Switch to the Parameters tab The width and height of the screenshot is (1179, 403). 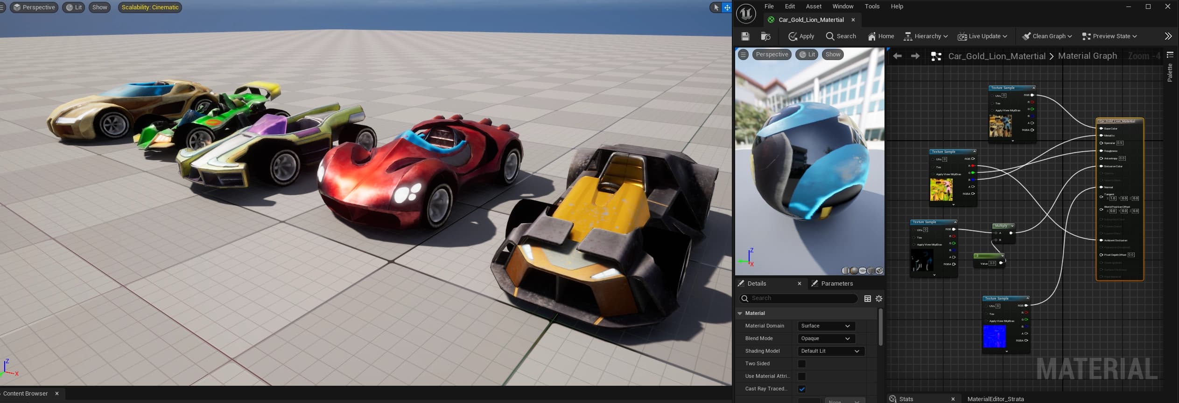coord(836,284)
